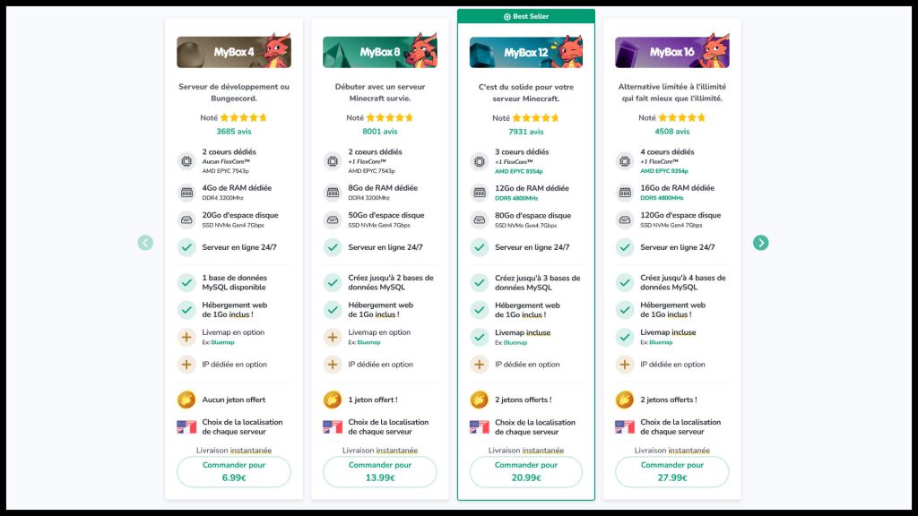
Task: Click the MyBox 16 web hosting checkmark
Action: point(625,310)
